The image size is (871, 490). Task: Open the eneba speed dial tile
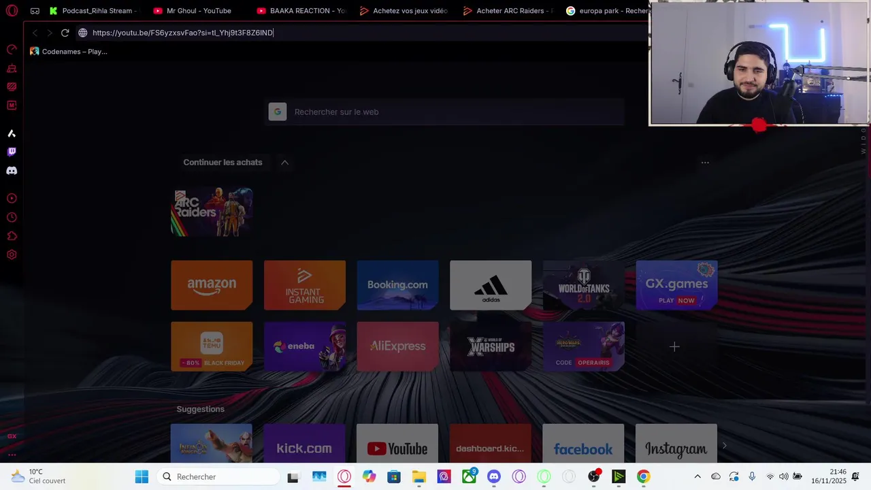(x=305, y=346)
